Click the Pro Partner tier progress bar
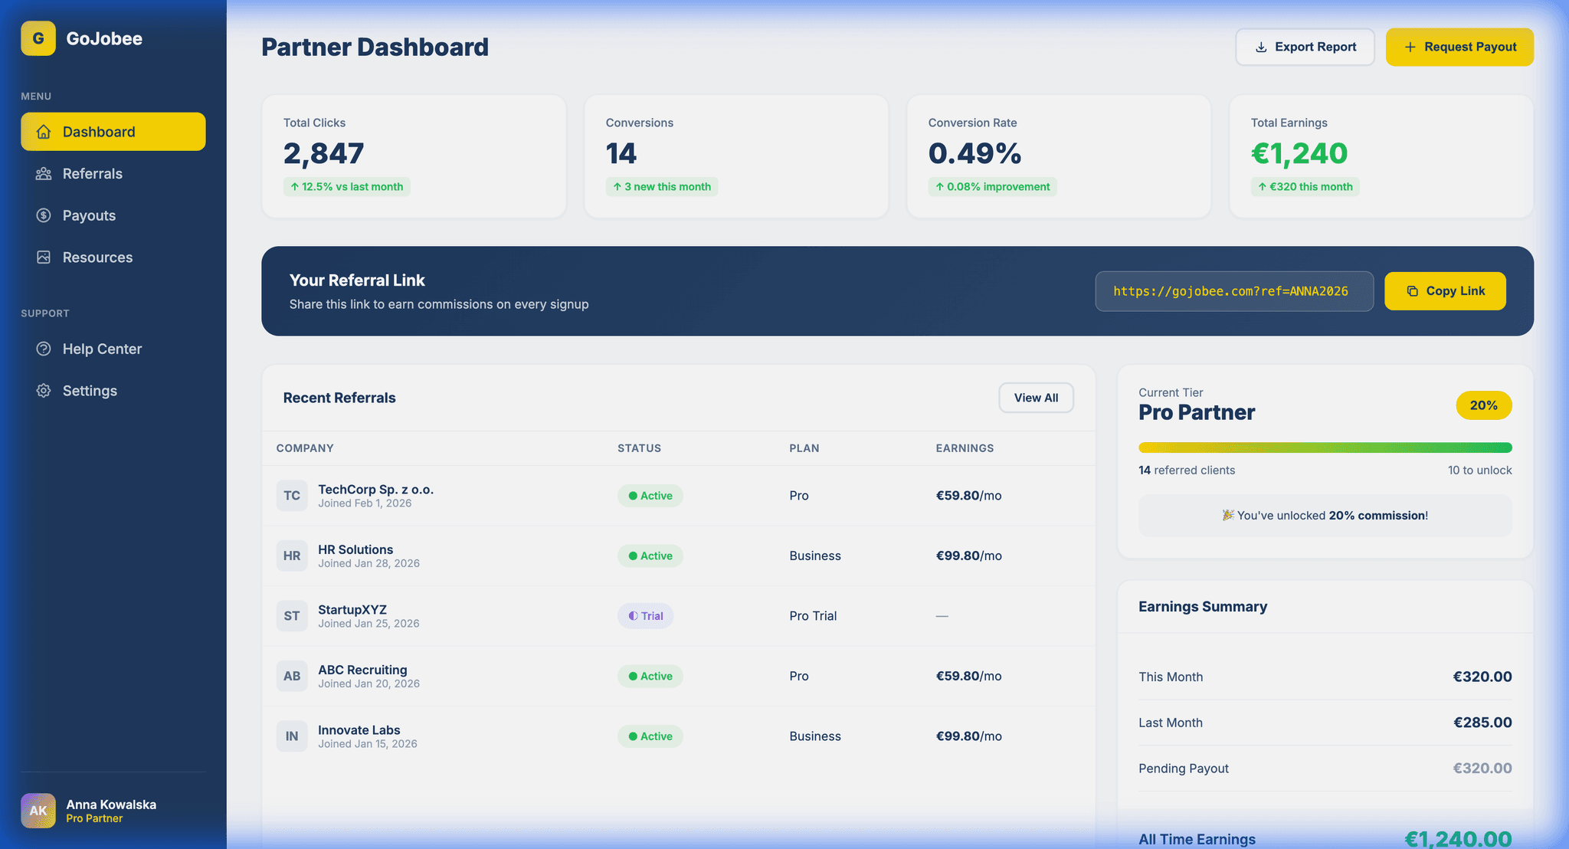1569x849 pixels. tap(1325, 447)
